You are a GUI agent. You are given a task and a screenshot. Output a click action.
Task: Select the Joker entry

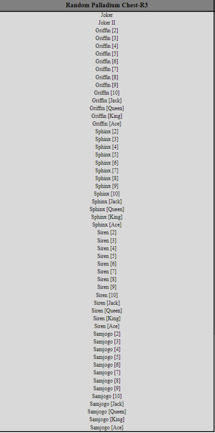pyautogui.click(x=107, y=15)
